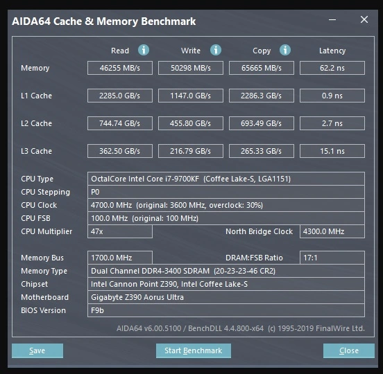The image size is (383, 374).
Task: Select the Memory Read result field
Action: point(120,68)
